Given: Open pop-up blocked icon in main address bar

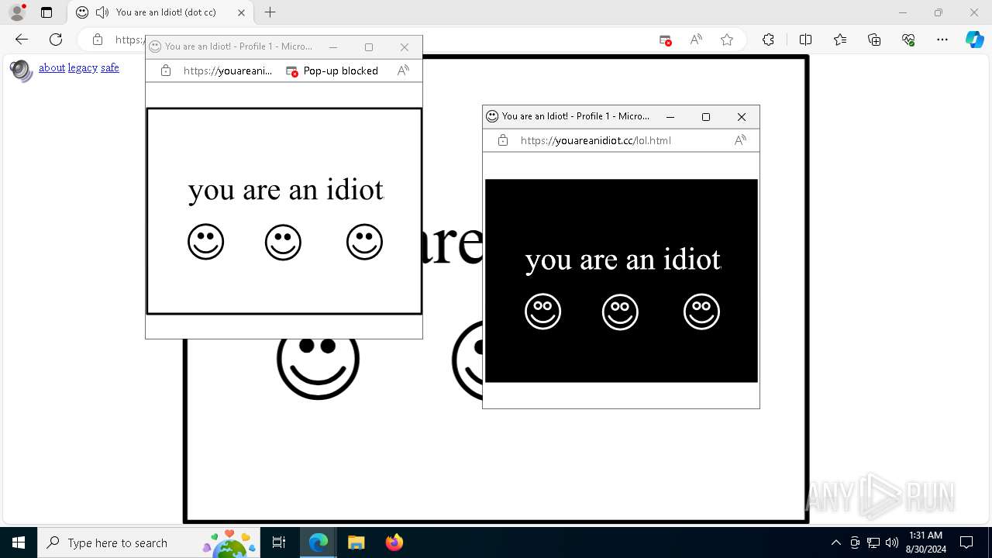Looking at the screenshot, I should coord(665,40).
